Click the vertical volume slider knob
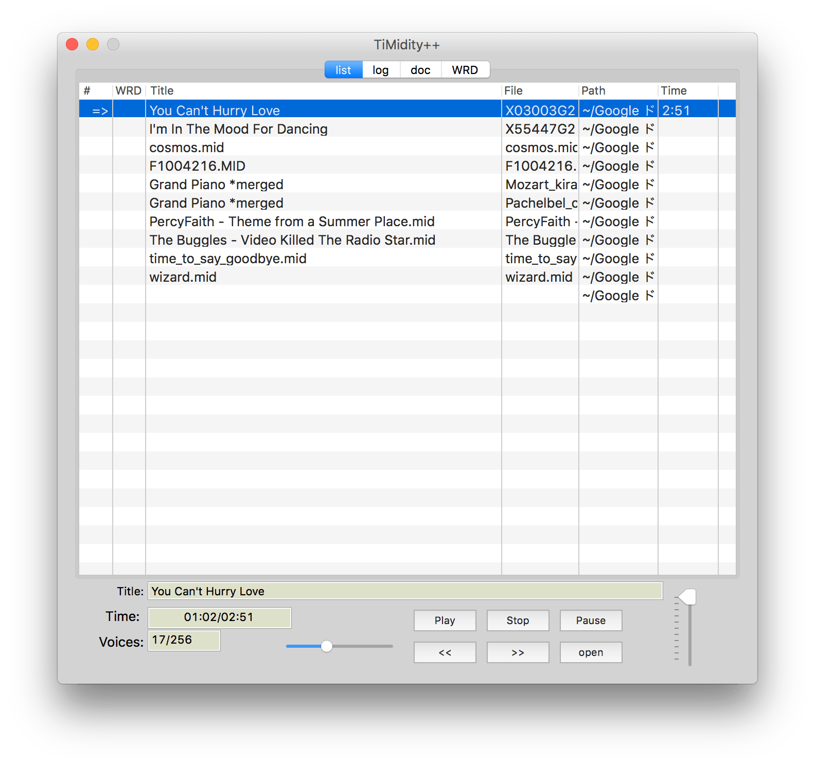The height and width of the screenshot is (766, 815). pyautogui.click(x=687, y=597)
